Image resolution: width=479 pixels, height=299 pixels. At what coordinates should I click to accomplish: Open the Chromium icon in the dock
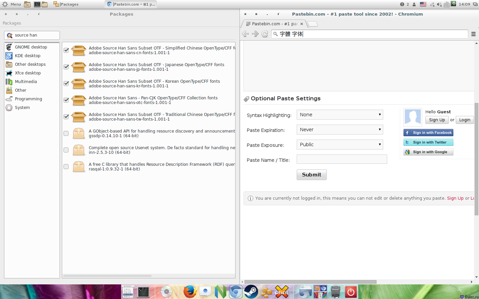pyautogui.click(x=236, y=292)
